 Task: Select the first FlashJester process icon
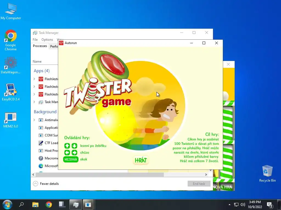(41, 79)
